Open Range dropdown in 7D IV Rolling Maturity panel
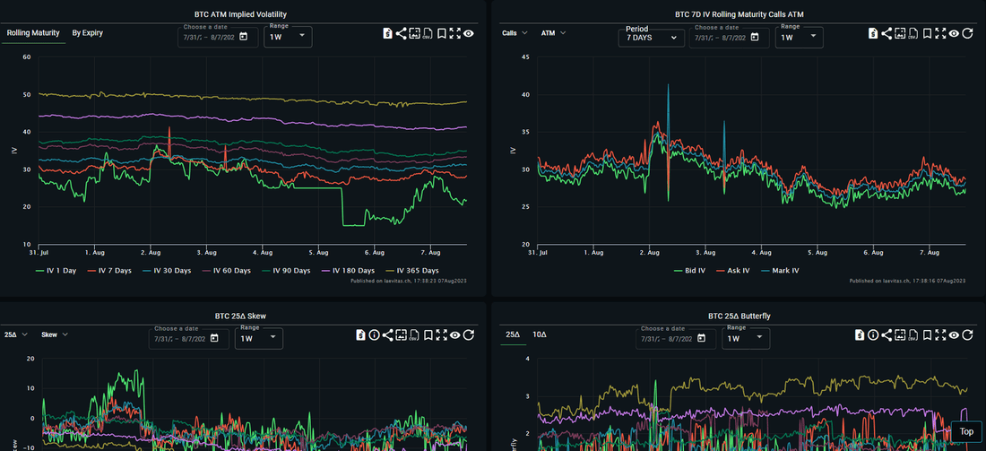Image resolution: width=986 pixels, height=451 pixels. pyautogui.click(x=799, y=37)
